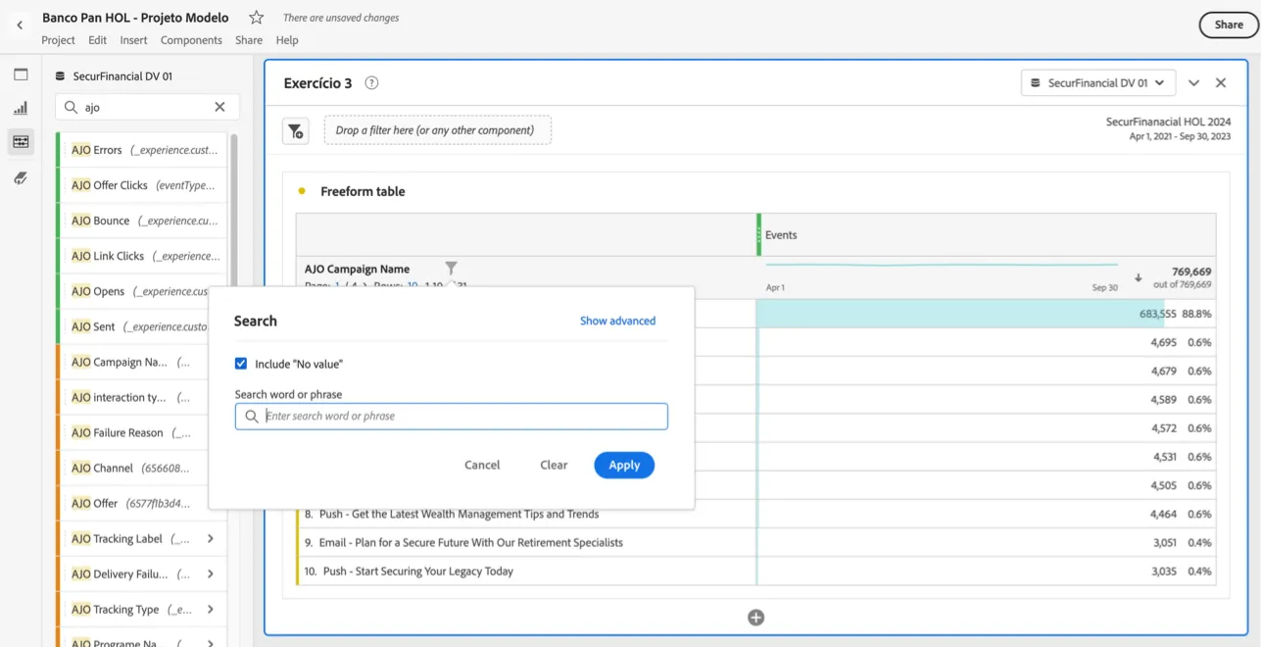The width and height of the screenshot is (1266, 647).
Task: Click the Show advanced link
Action: [617, 321]
